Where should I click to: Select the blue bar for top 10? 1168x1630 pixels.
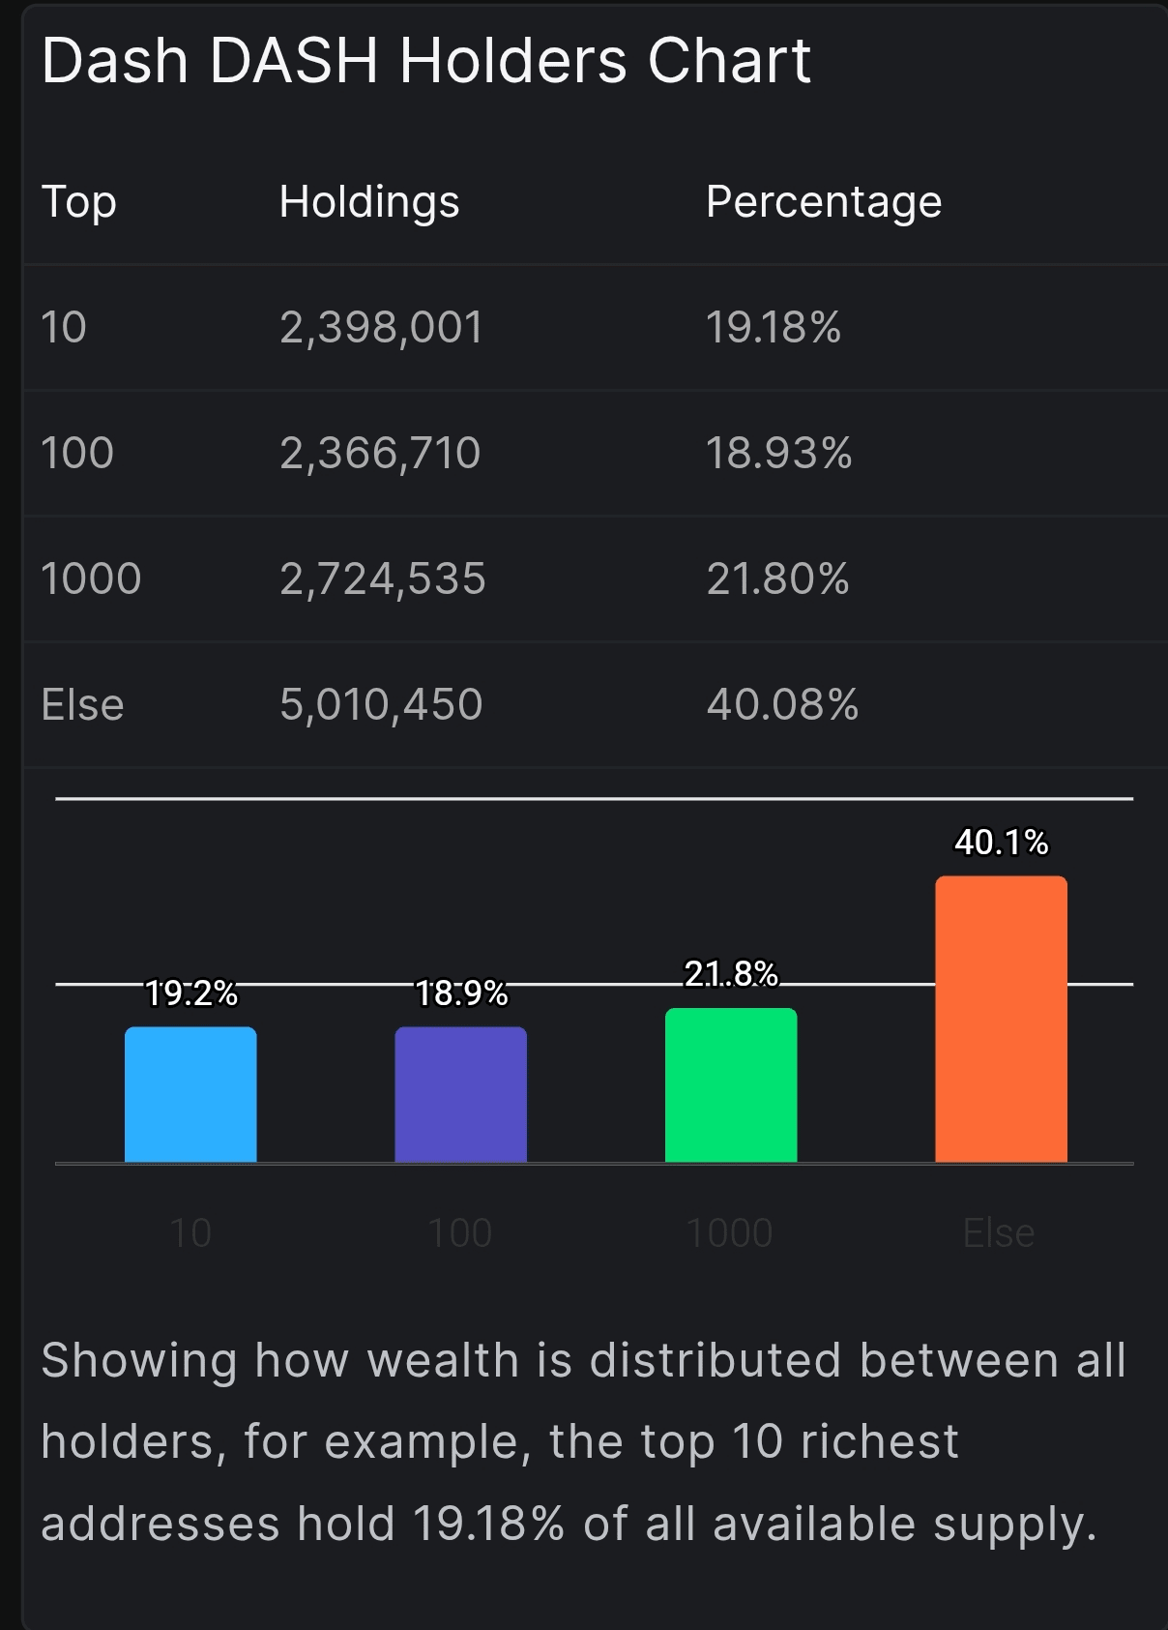coord(190,1094)
